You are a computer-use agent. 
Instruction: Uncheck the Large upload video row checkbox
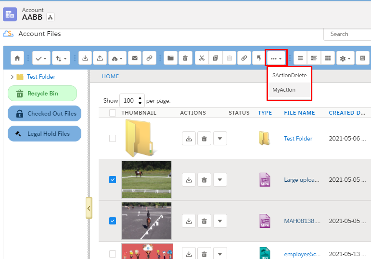pos(113,180)
